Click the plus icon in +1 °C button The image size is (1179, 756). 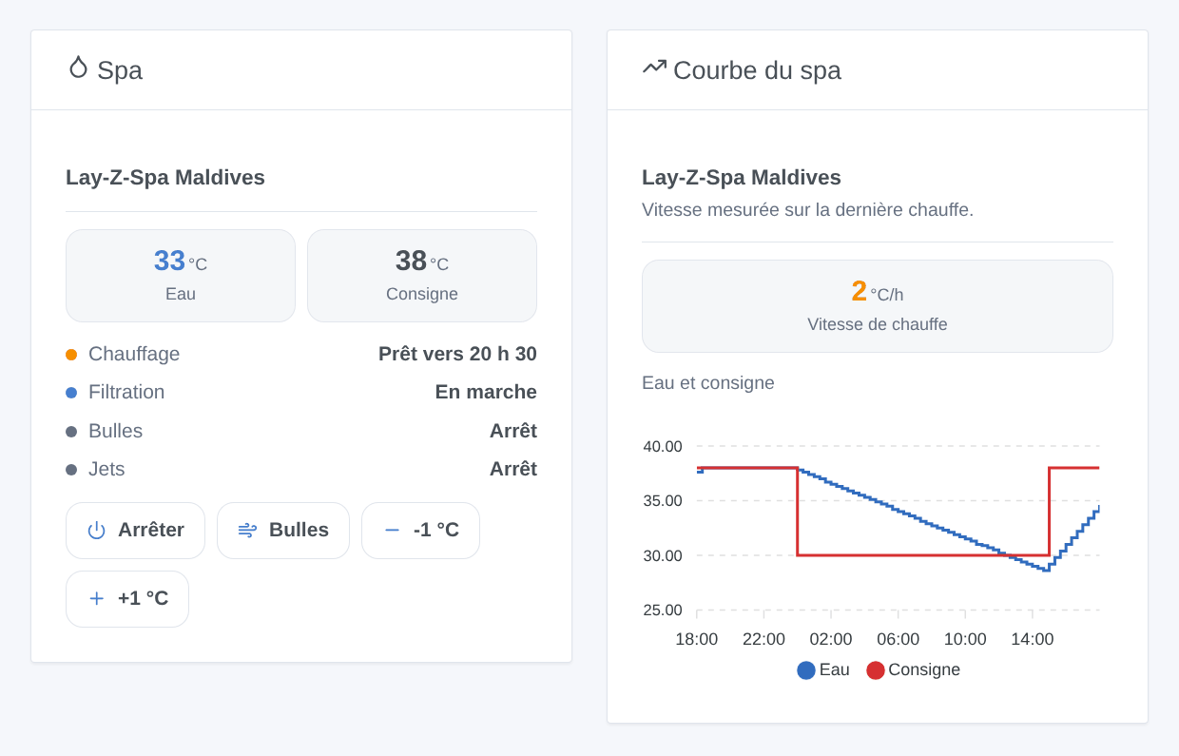pos(96,599)
